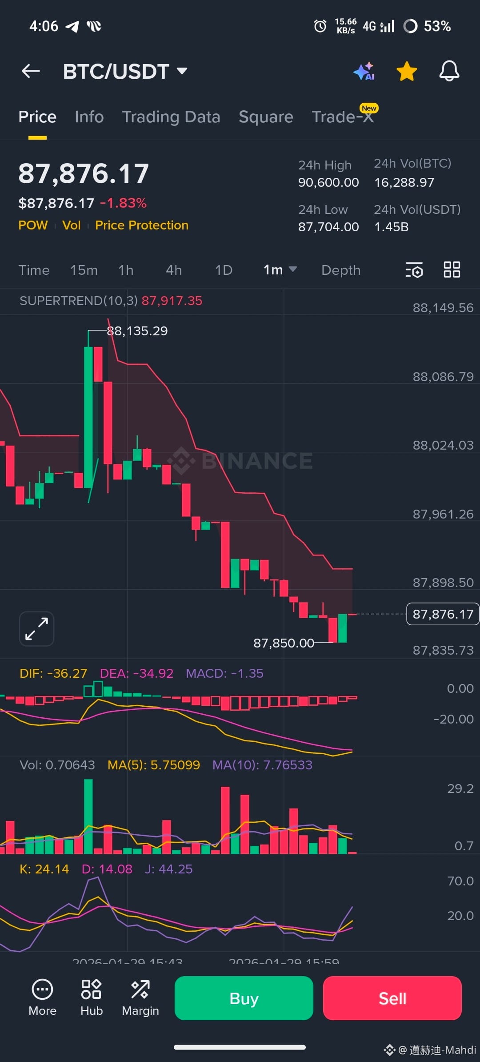This screenshot has width=480, height=1062.
Task: Open the chart layout grid icon
Action: [x=452, y=270]
